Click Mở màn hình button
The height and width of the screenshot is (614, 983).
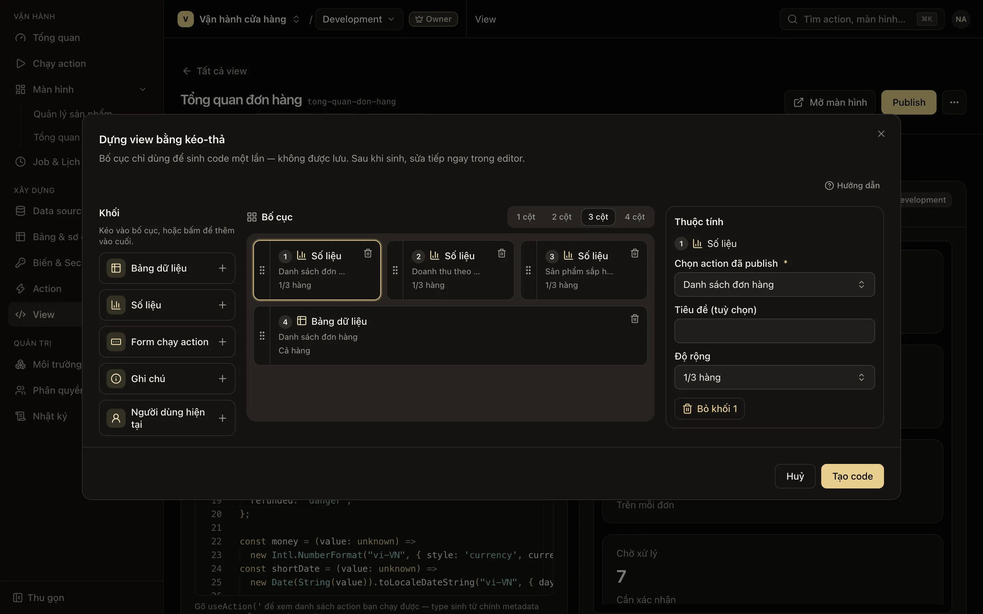(830, 102)
